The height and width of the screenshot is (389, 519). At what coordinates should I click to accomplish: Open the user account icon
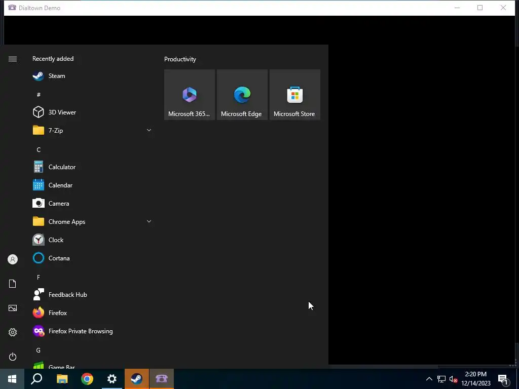[x=13, y=259]
